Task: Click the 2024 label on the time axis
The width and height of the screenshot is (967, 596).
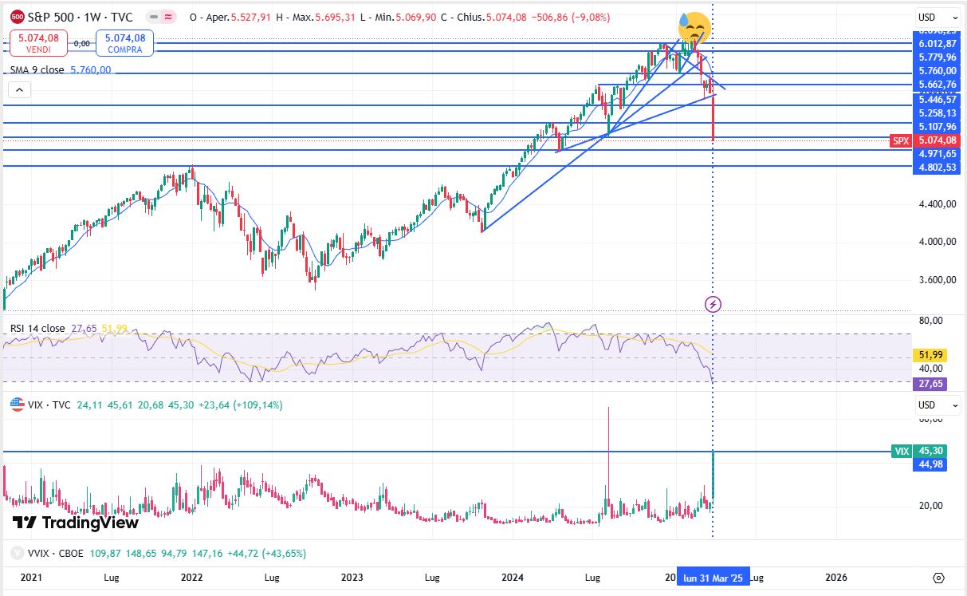Action: 513,578
